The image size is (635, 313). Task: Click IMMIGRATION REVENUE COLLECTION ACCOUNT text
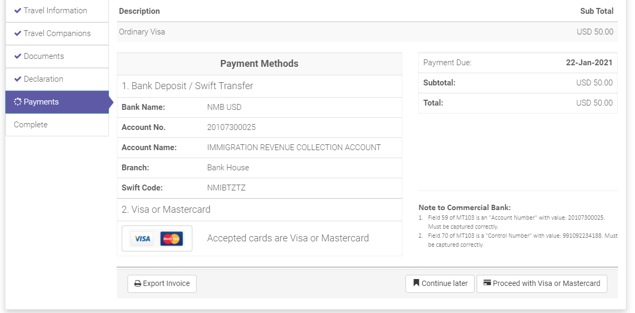click(x=294, y=147)
